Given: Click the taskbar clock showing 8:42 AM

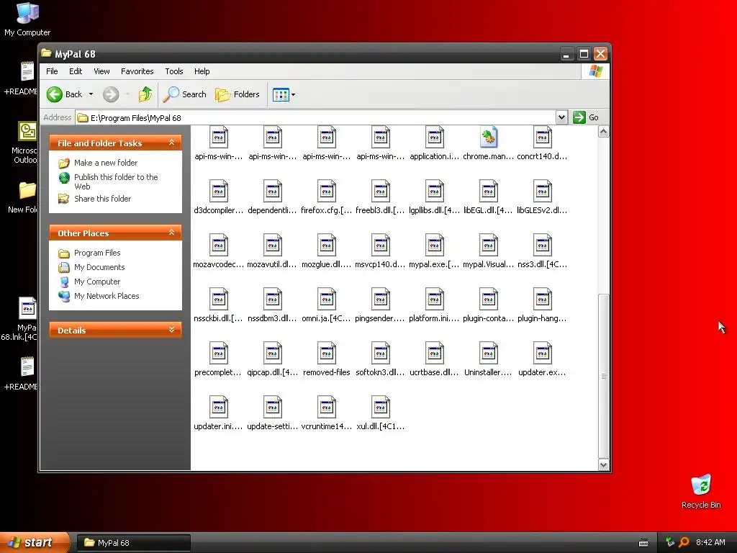Looking at the screenshot, I should click(x=710, y=542).
